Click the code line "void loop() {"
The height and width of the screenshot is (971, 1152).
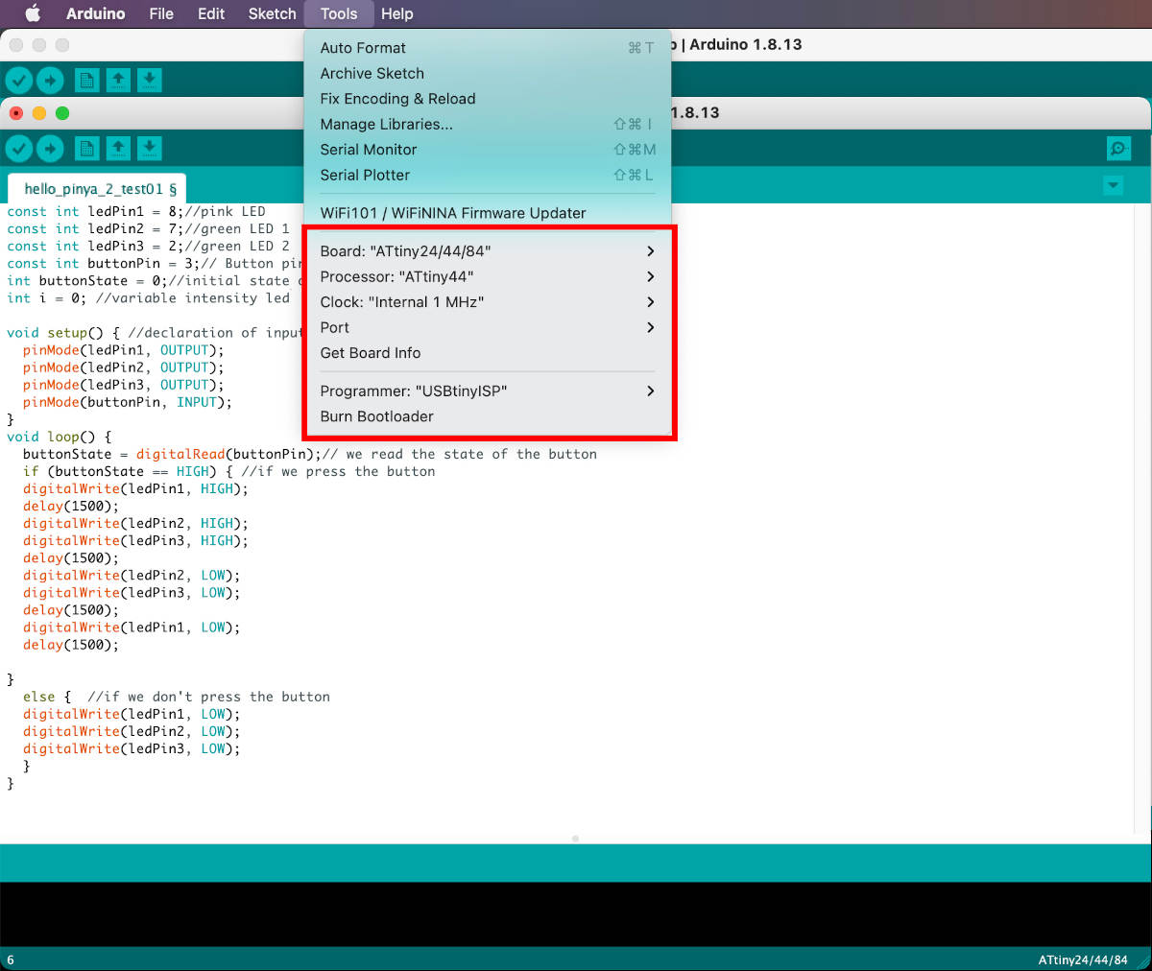(x=60, y=437)
